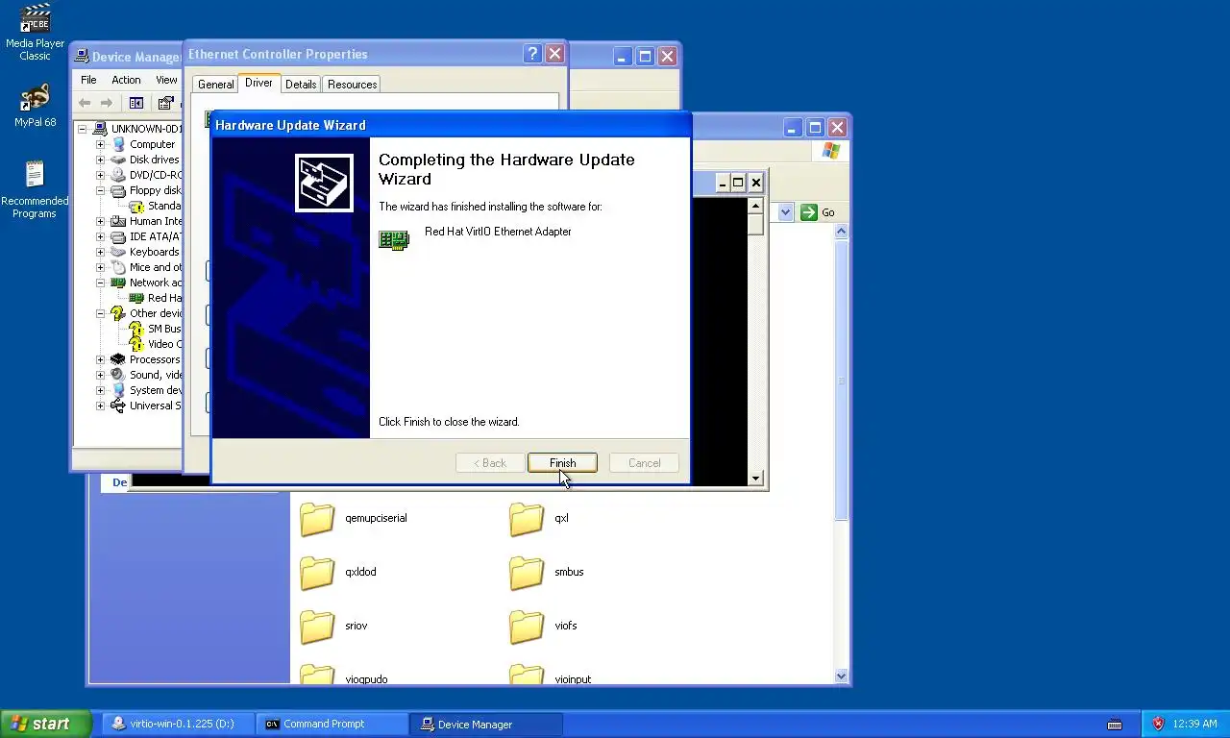Select the DVD/CD-ROM drives icon

coord(118,175)
